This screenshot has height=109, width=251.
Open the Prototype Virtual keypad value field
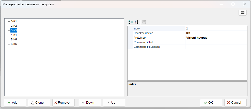pyautogui.click(x=216, y=38)
